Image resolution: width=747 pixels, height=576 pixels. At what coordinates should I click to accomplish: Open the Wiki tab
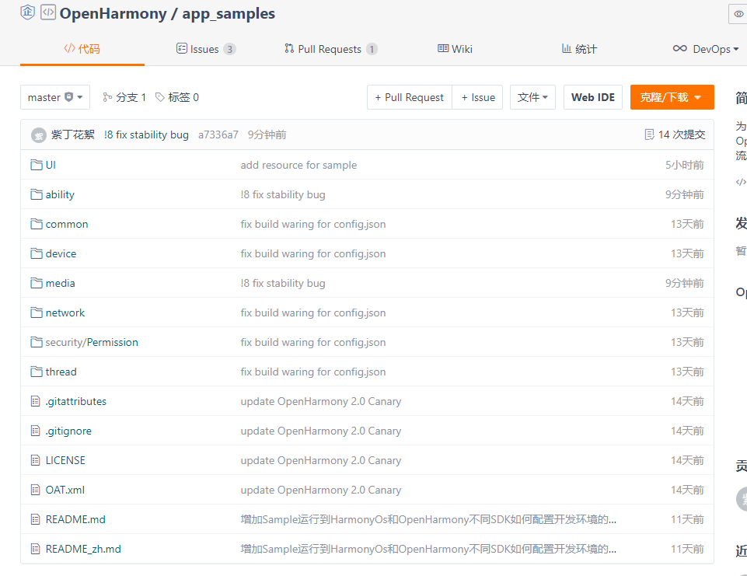point(455,49)
